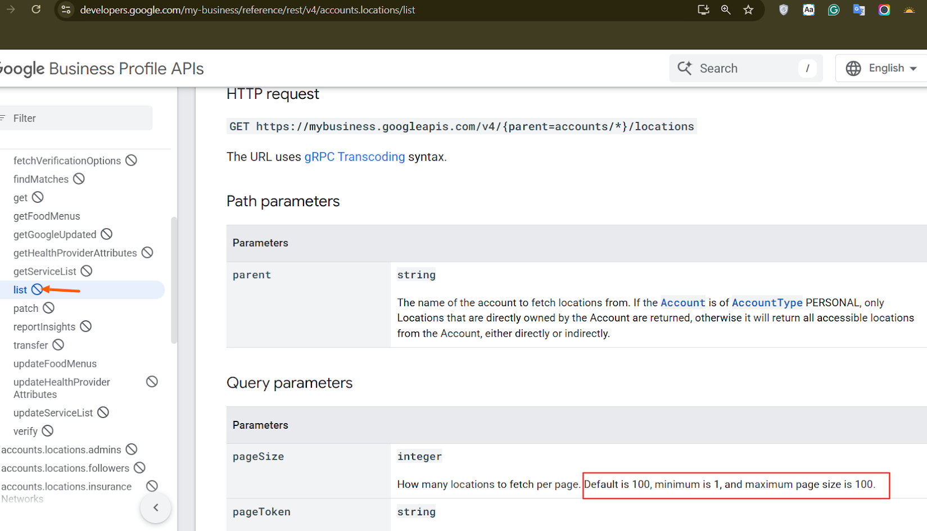Viewport: 927px width, 531px height.
Task: Open the site information icon in address bar
Action: 66,10
